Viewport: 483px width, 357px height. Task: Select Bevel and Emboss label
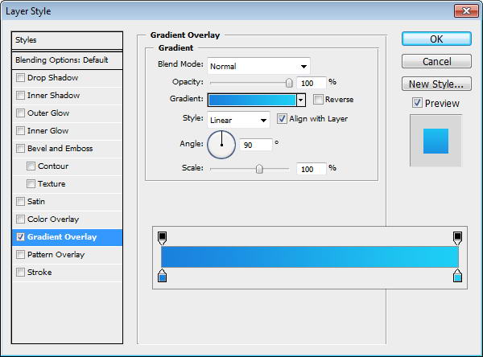coord(60,148)
